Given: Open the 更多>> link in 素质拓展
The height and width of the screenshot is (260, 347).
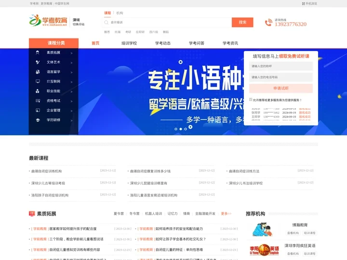Looking at the screenshot, I should point(226,214).
